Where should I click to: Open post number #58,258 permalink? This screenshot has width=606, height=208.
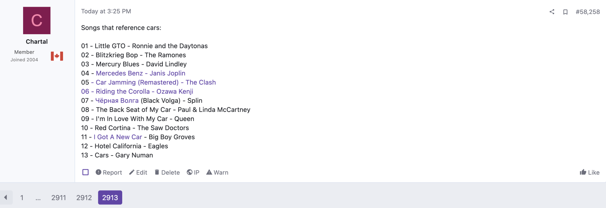(x=588, y=12)
